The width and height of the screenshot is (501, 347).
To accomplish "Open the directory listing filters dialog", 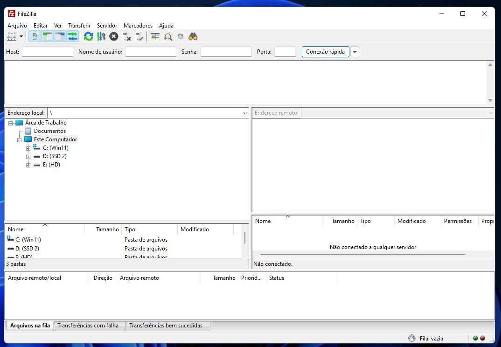I will click(155, 36).
